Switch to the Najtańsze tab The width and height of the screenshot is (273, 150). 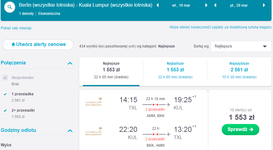coord(175,70)
